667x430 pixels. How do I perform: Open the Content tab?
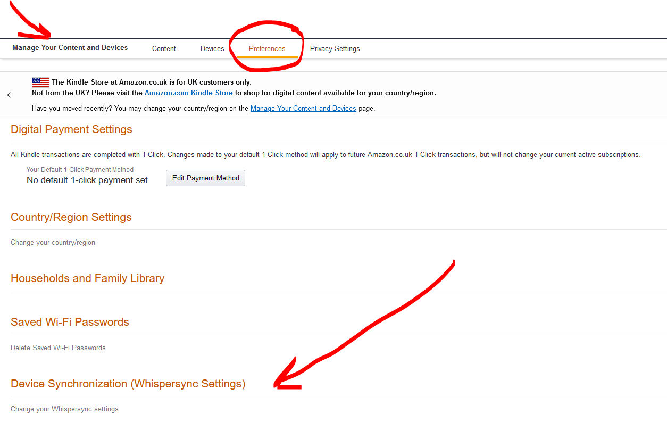(164, 48)
